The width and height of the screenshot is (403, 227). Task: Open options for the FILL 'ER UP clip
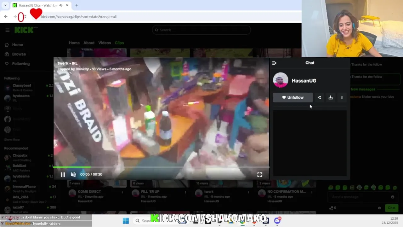(185, 192)
